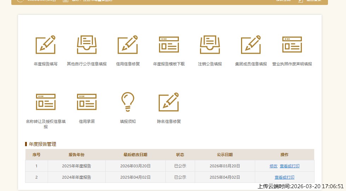
Task: Open the 信用承诺 icon
Action: [x=87, y=102]
